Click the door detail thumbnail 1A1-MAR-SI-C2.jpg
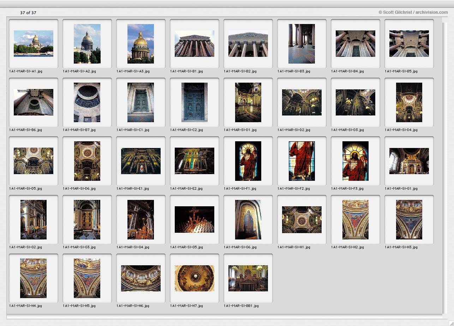Viewport: 454px width, 326px height. 195,102
